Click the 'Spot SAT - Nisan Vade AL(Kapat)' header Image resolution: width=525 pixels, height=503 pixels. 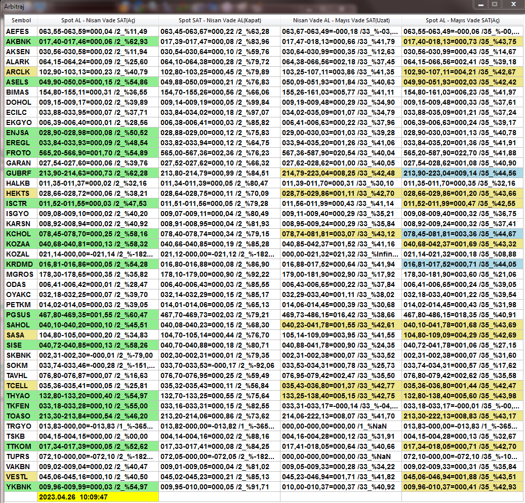[x=219, y=20]
